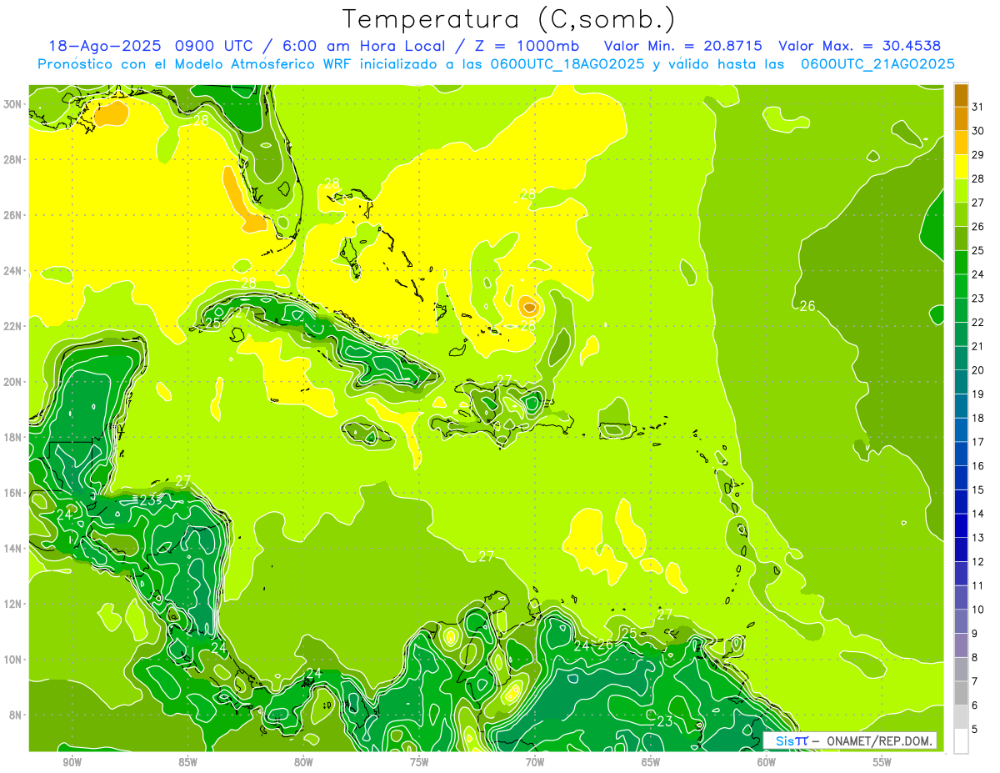Viewport: 1000px width, 773px height.
Task: Click the yellow legend swatch between 28 and 29
Action: (x=961, y=167)
